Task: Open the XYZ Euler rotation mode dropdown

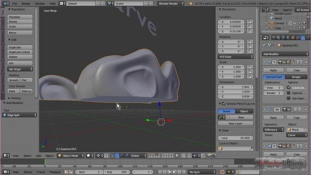Action: point(236,57)
